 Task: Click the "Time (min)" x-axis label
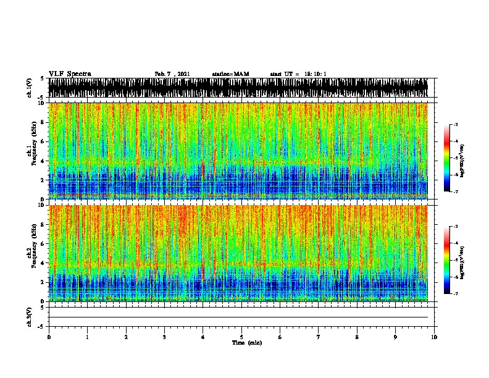click(x=247, y=343)
